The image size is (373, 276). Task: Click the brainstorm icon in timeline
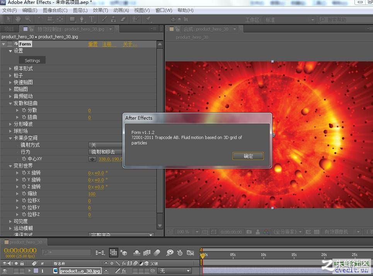click(170, 252)
